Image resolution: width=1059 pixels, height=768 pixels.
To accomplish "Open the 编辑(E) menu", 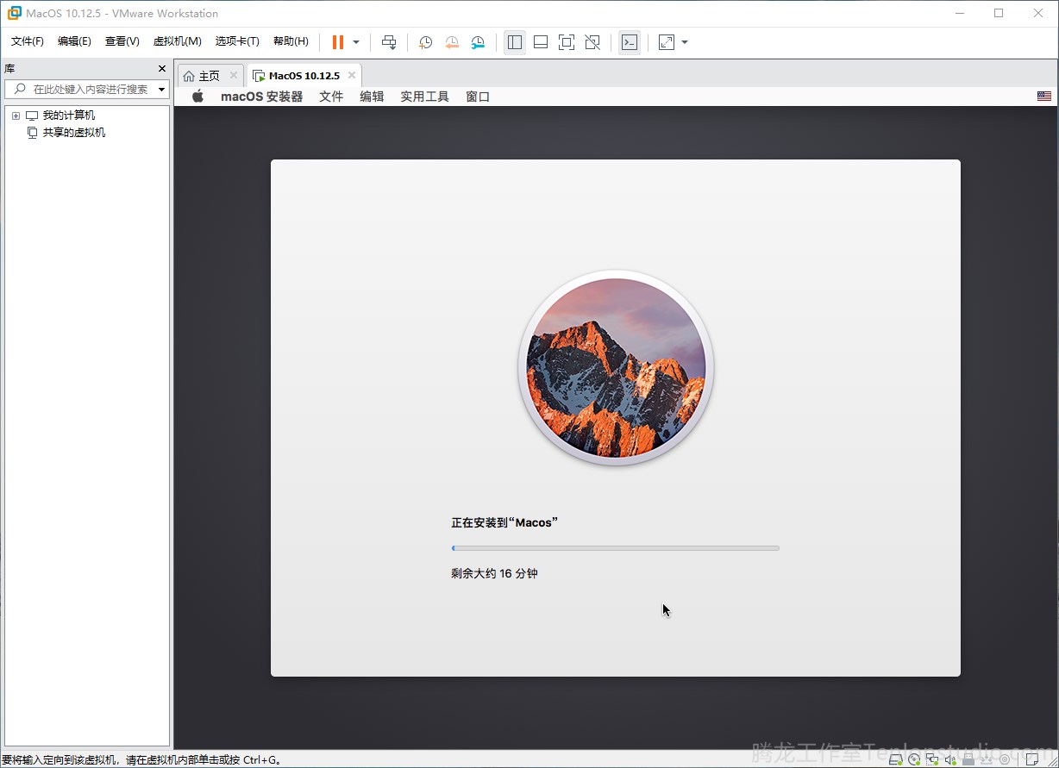I will 74,41.
